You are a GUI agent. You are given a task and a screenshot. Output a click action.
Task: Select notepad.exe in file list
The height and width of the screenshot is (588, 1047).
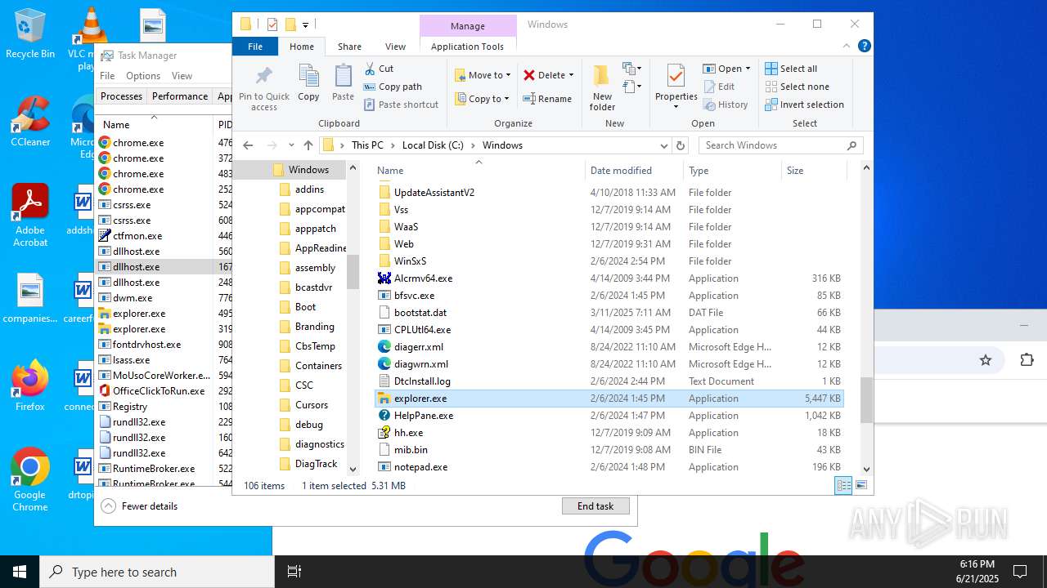(x=609, y=467)
